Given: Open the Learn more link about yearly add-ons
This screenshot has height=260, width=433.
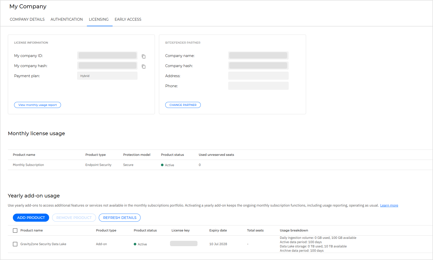Looking at the screenshot, I should coord(389,205).
